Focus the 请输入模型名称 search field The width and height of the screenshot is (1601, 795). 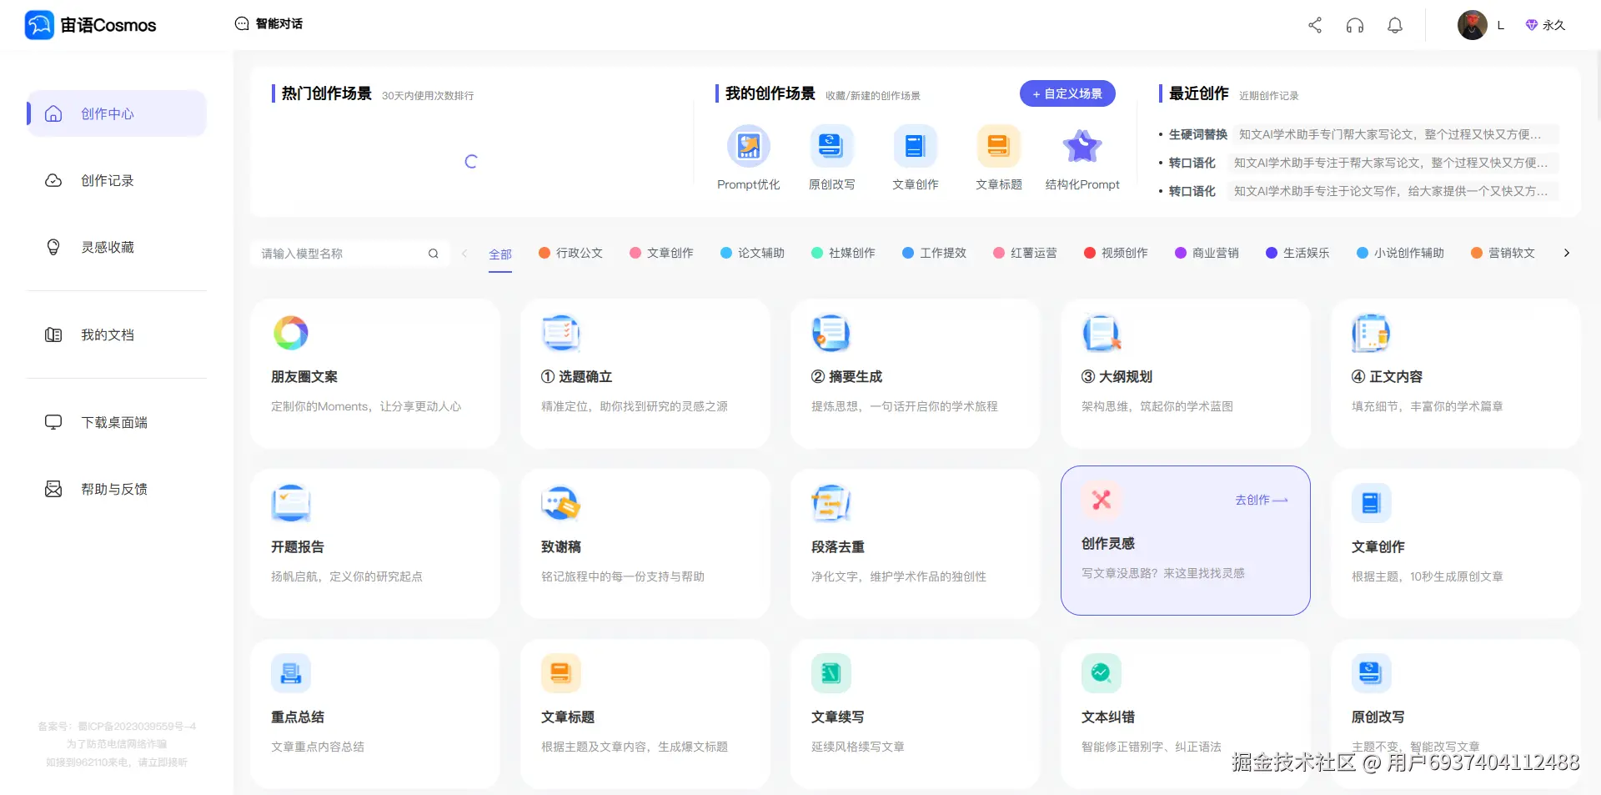click(340, 254)
